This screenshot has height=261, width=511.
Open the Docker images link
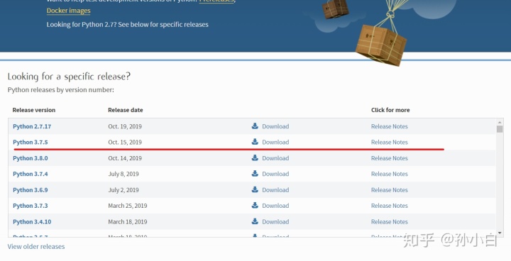[x=68, y=11]
